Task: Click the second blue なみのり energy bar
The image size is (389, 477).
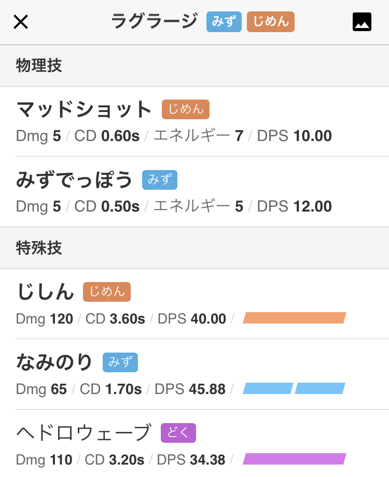Action: pyautogui.click(x=320, y=388)
